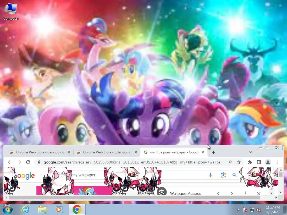
Task: Go to previous image in preview panel
Action: [218, 193]
